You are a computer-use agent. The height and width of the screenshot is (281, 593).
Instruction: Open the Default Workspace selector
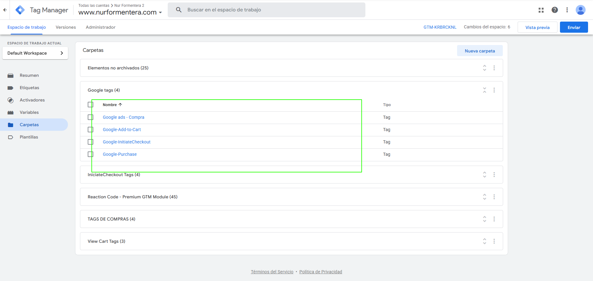[x=35, y=53]
